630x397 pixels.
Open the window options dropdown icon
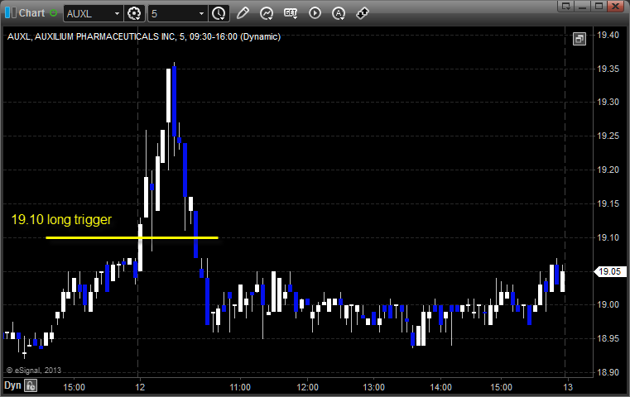click(x=566, y=6)
